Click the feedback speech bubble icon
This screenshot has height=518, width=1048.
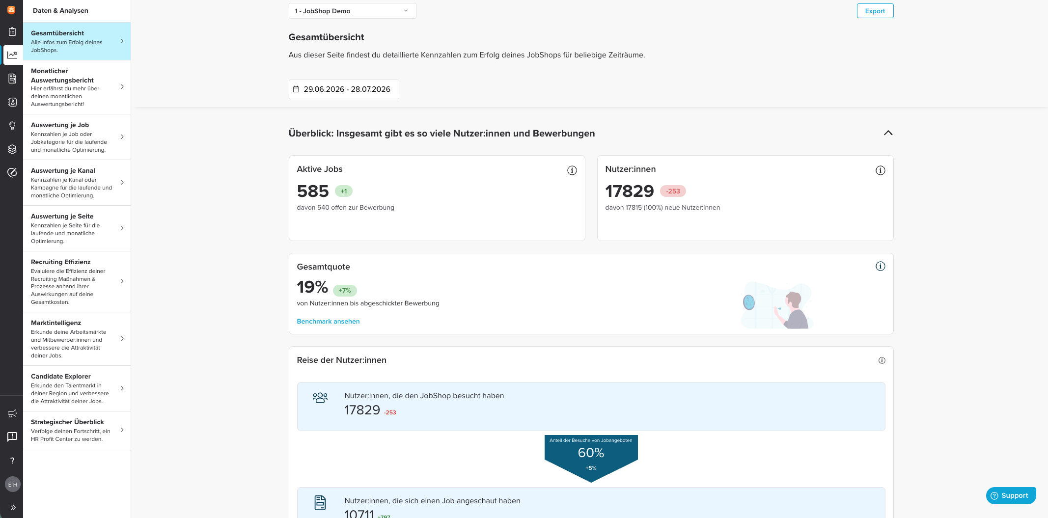[x=12, y=436]
